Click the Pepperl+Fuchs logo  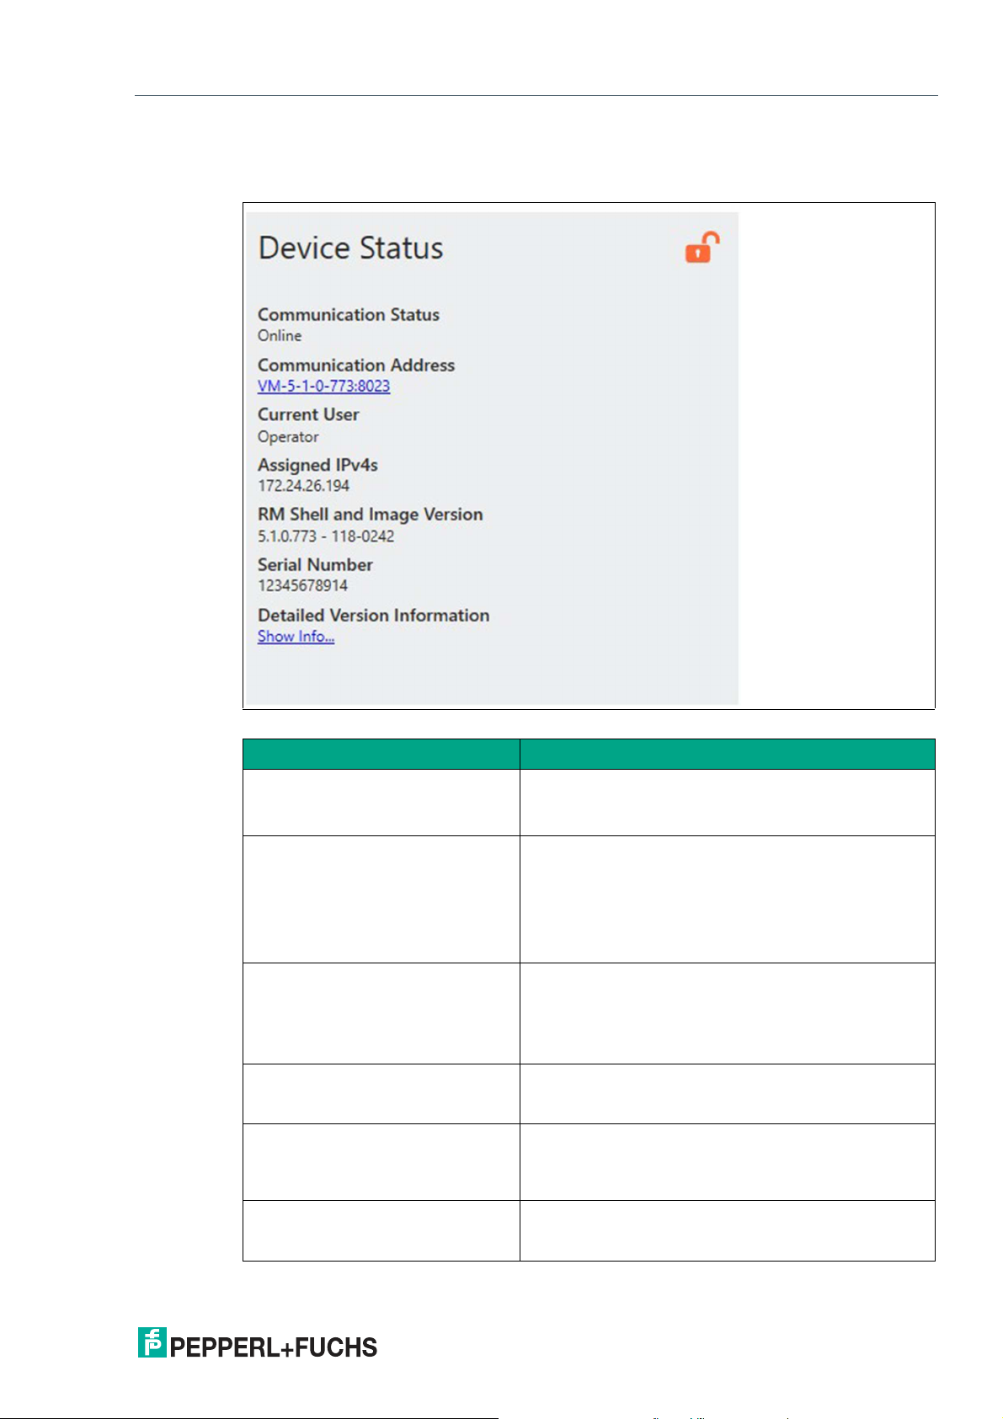[x=258, y=1343]
